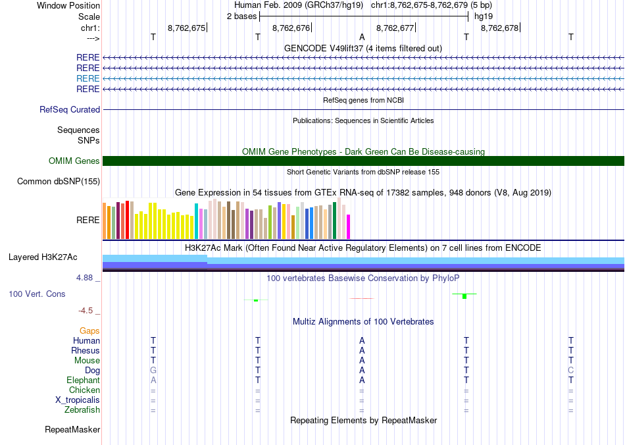The image size is (625, 445).
Task: Click the 8,762,677 ruler position
Action: pyautogui.click(x=395, y=28)
